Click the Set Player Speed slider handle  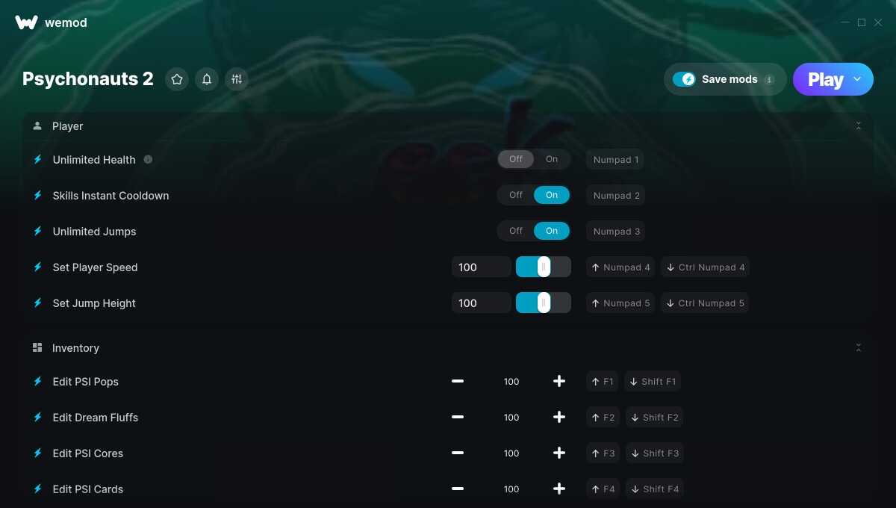tap(544, 267)
